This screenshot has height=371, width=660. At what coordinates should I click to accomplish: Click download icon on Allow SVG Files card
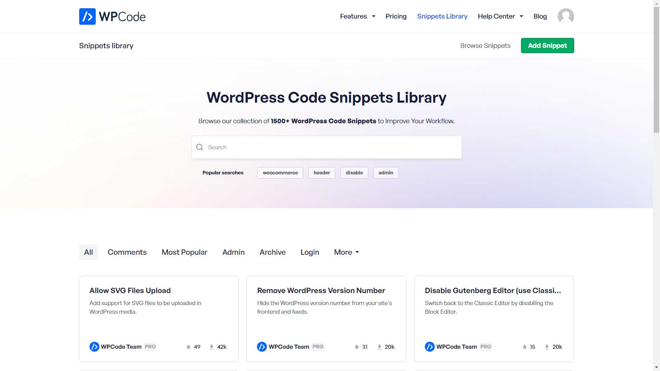coord(212,347)
